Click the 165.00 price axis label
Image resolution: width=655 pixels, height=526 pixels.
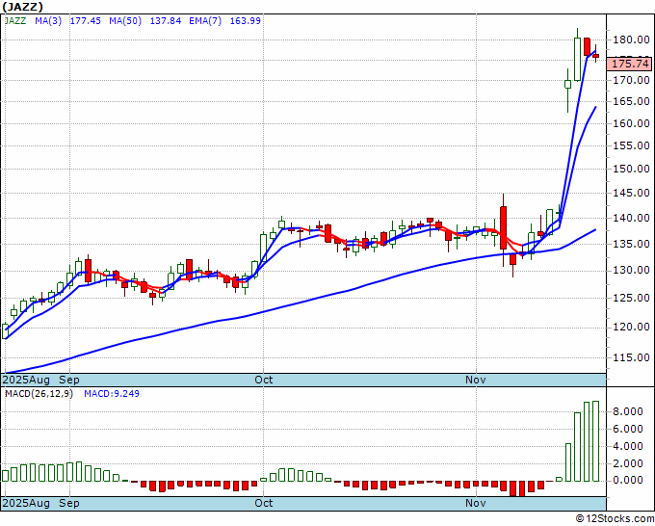631,101
